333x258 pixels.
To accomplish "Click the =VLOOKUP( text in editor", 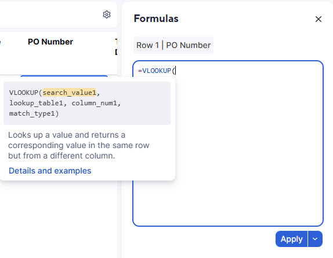I will pos(157,71).
